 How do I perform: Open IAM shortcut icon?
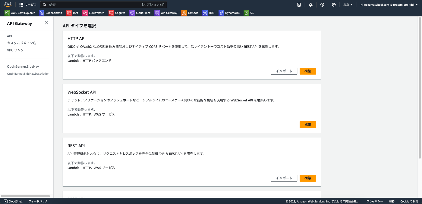pos(69,13)
